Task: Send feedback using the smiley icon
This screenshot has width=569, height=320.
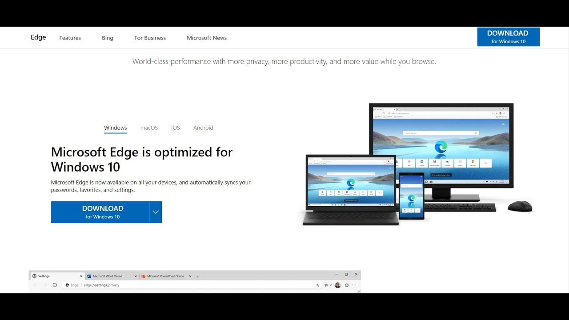Action: [346, 284]
